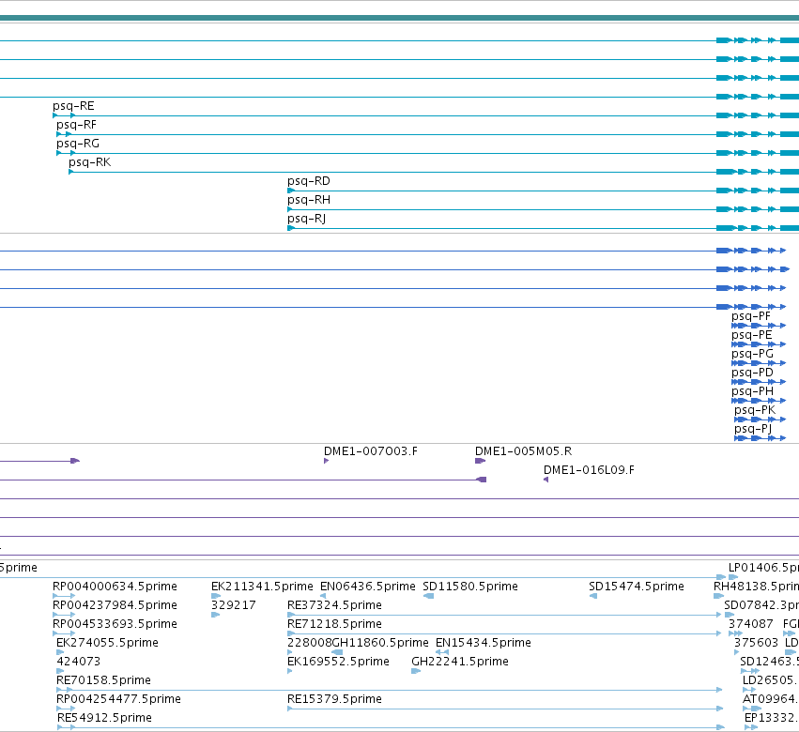This screenshot has height=732, width=799.
Task: Click the purple arrow glyph under DME1-005M05.R
Action: (x=480, y=461)
